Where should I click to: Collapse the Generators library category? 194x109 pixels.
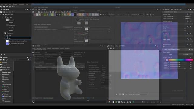[1, 75]
